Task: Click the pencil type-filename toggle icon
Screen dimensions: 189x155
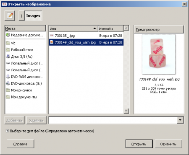Action: (x=10, y=15)
